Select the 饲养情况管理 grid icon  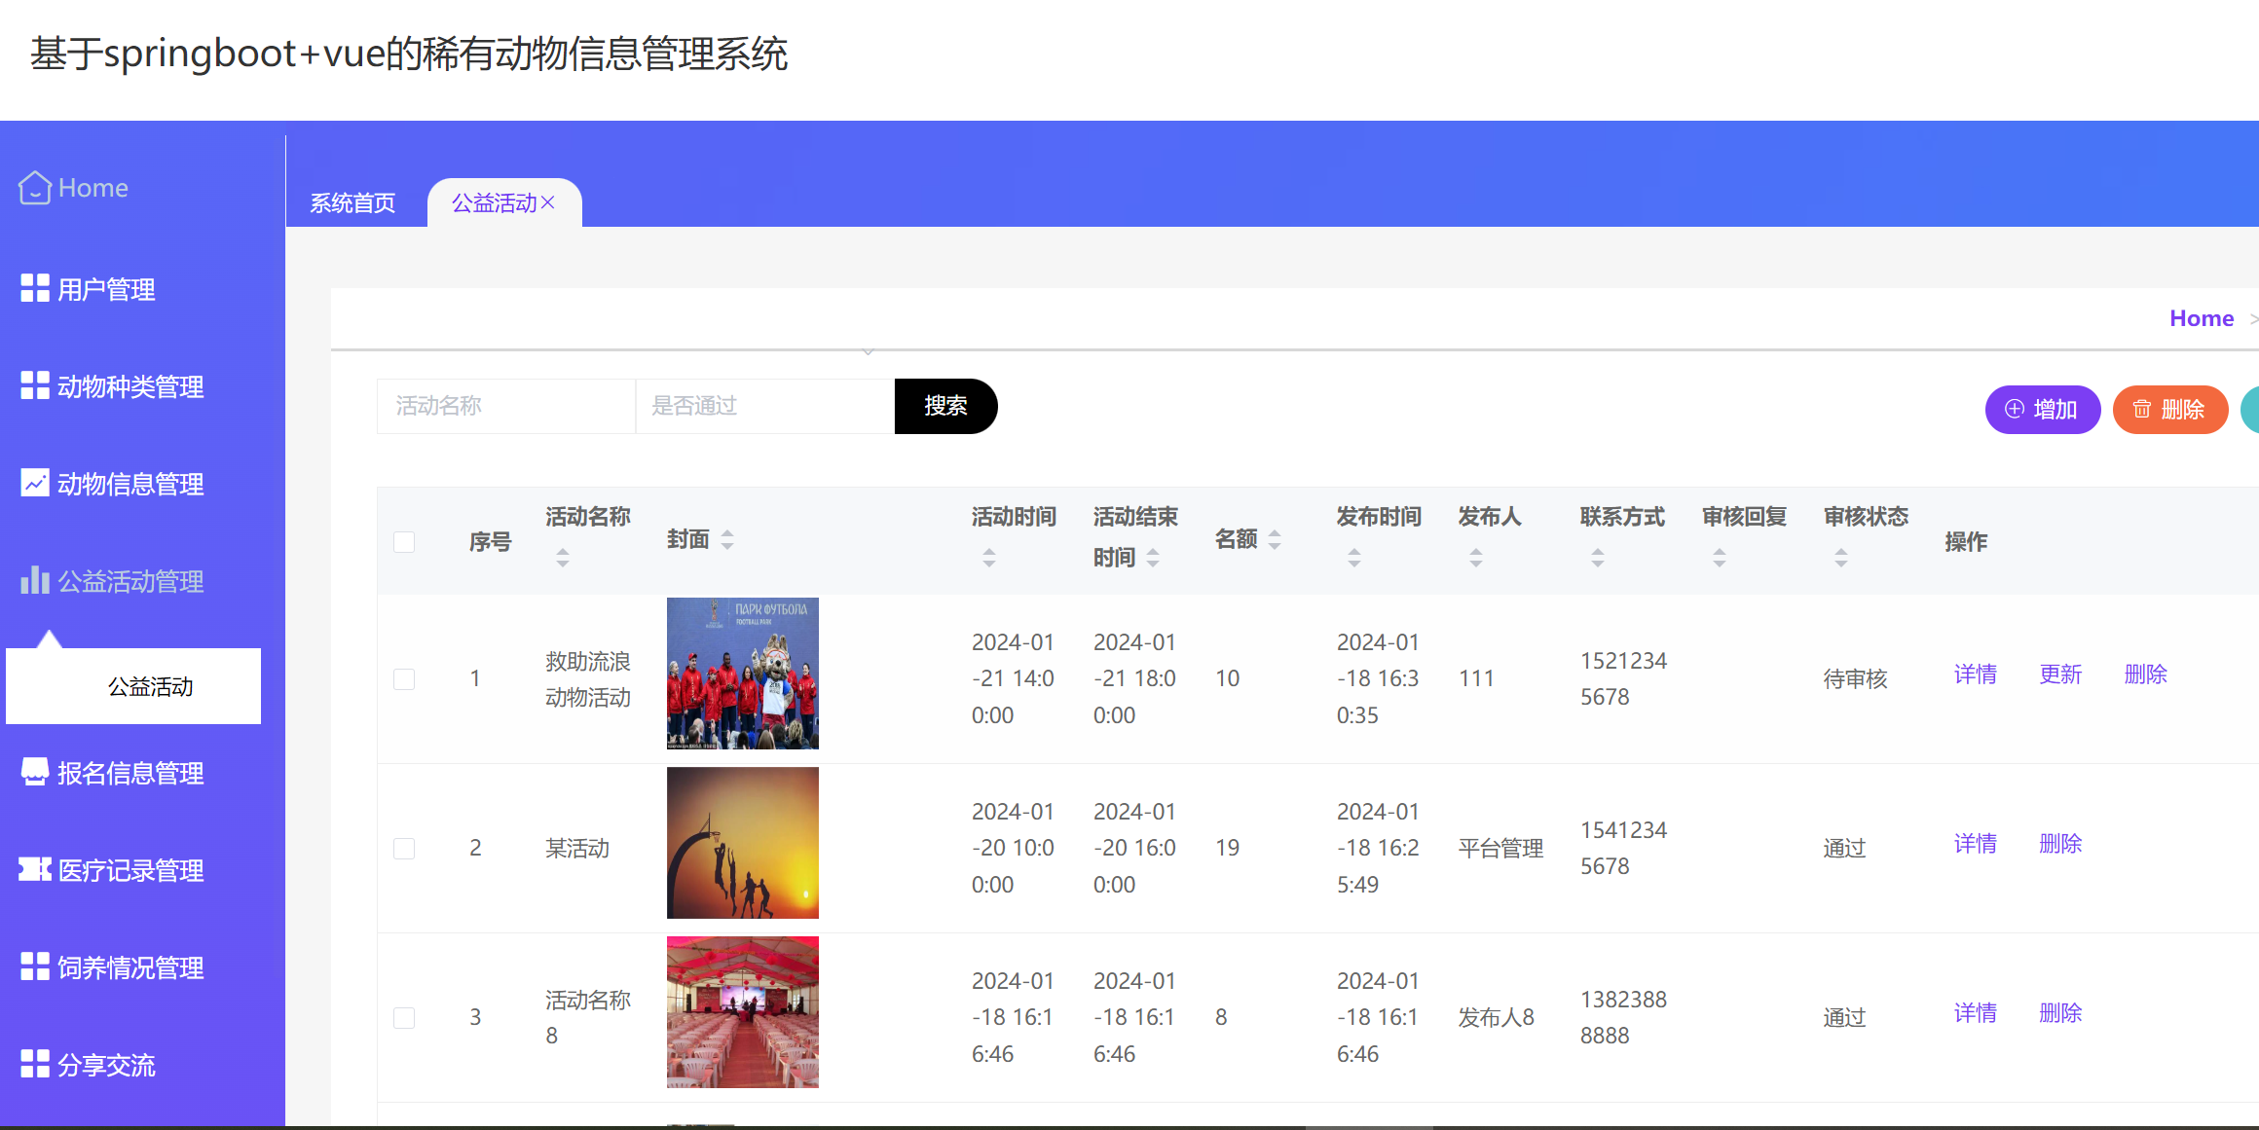pos(34,966)
